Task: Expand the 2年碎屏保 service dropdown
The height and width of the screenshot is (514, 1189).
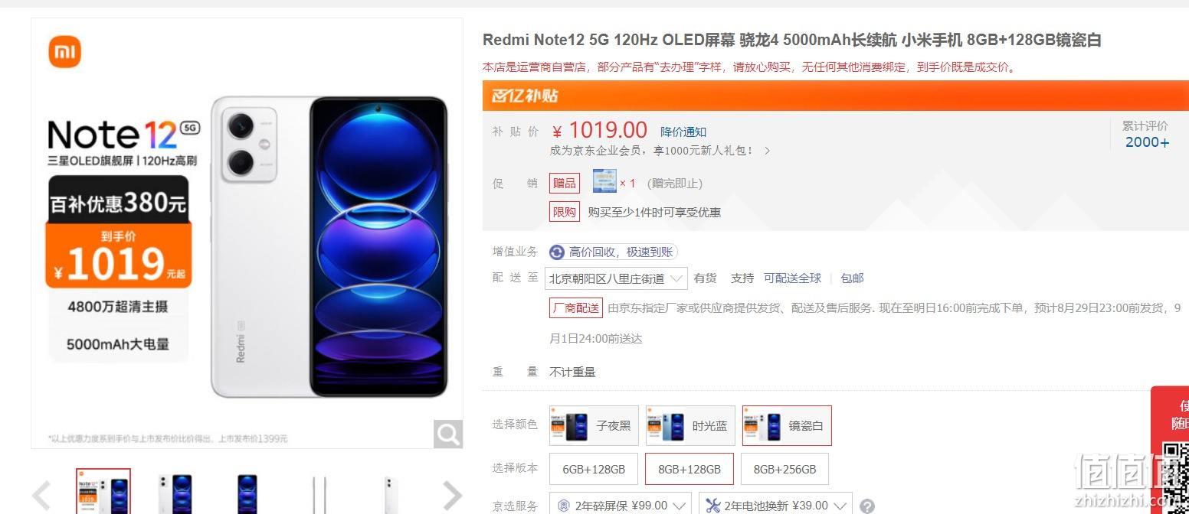Action: click(x=621, y=506)
